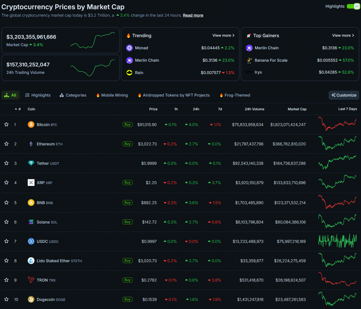
Task: Favorite Bitcoin with its star icon
Action: coord(6,125)
